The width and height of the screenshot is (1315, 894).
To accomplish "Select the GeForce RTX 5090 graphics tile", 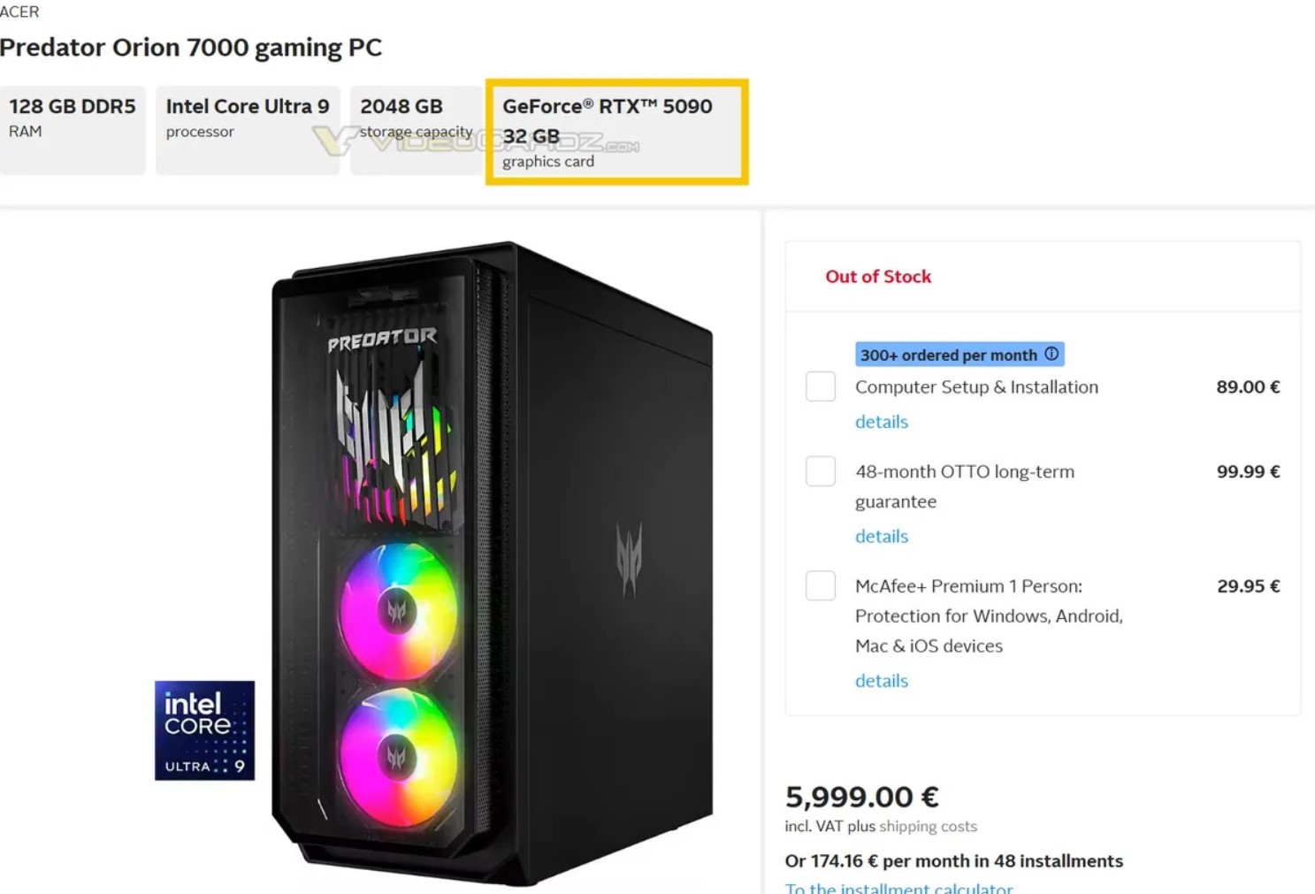I will (616, 132).
